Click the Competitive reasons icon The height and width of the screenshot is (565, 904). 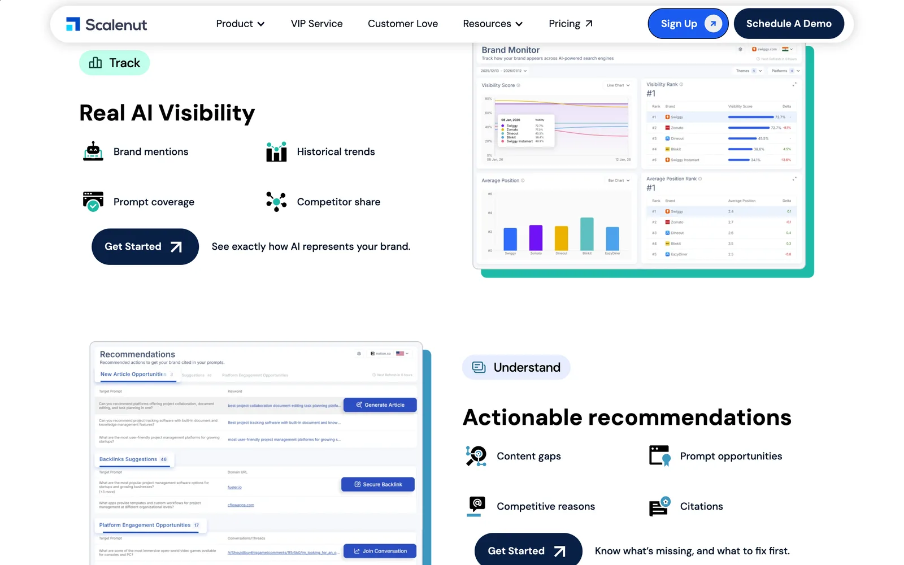[x=476, y=506]
